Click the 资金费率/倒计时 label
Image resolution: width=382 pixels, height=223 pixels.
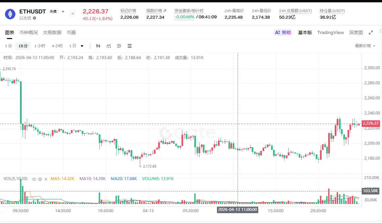click(x=189, y=11)
